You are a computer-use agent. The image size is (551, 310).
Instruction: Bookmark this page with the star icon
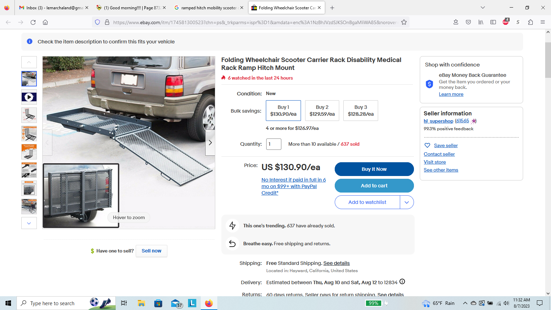coord(404,22)
